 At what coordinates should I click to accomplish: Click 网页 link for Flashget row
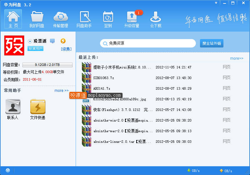coord(227,109)
